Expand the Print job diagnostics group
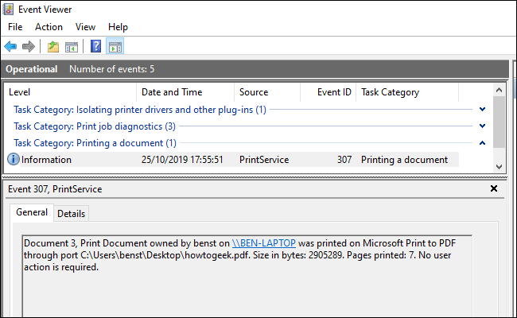This screenshot has height=318, width=517. point(482,126)
